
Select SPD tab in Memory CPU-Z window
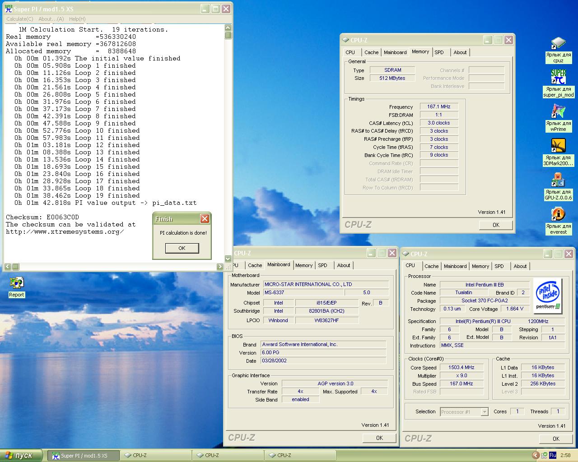coord(439,52)
